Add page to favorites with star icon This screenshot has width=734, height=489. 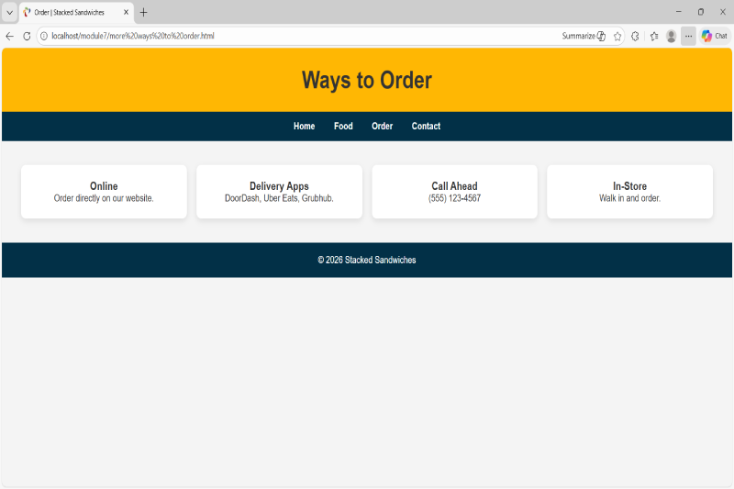[617, 36]
